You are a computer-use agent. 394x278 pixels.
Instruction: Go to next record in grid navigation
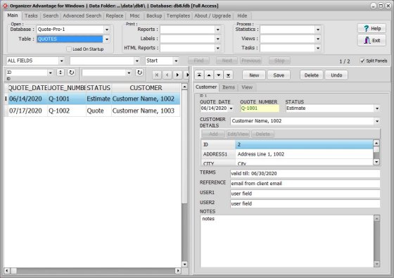[177, 75]
